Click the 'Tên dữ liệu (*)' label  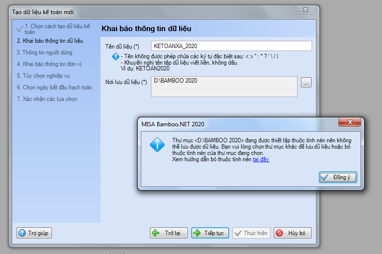pos(122,46)
